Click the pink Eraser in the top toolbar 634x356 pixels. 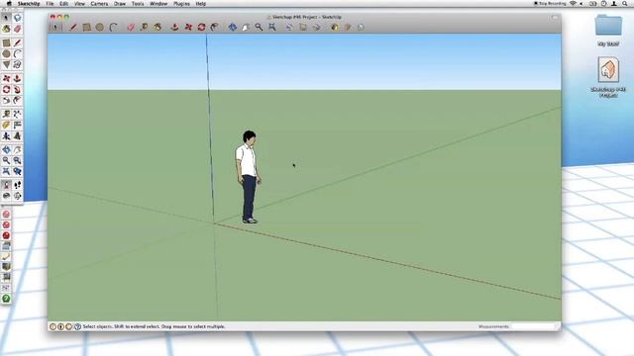click(131, 27)
